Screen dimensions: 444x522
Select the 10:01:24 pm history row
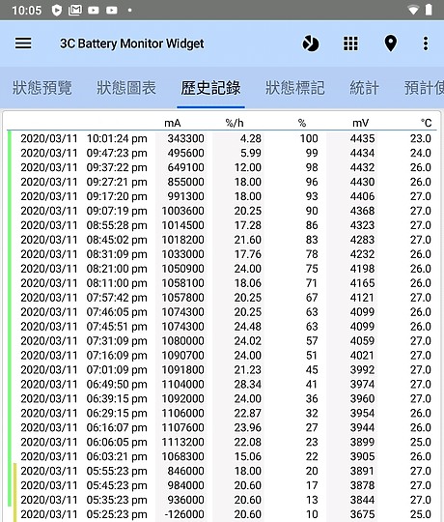222,138
